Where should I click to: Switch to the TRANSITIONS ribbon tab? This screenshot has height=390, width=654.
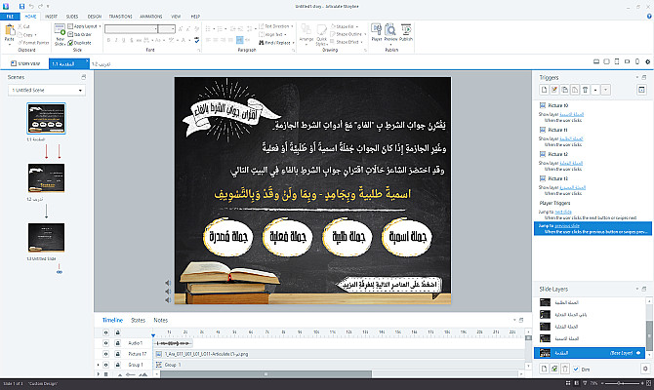pyautogui.click(x=120, y=17)
